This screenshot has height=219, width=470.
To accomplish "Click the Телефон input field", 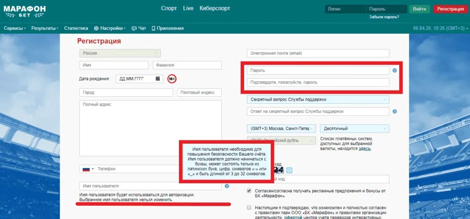I will [138, 169].
